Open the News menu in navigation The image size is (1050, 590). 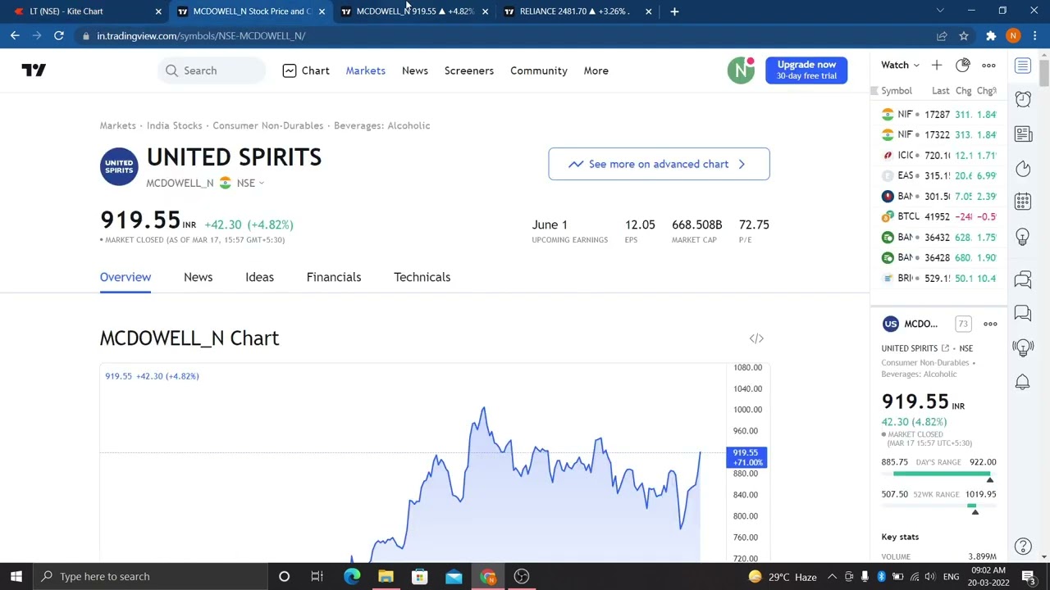[x=415, y=70]
